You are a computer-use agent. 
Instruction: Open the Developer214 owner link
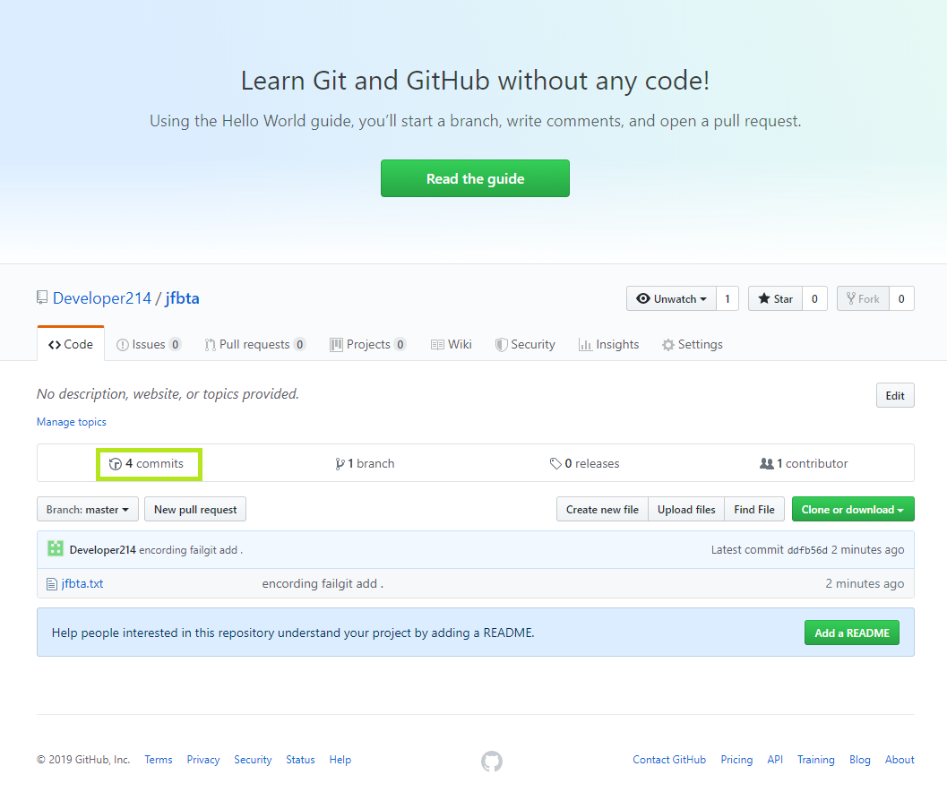pyautogui.click(x=102, y=297)
